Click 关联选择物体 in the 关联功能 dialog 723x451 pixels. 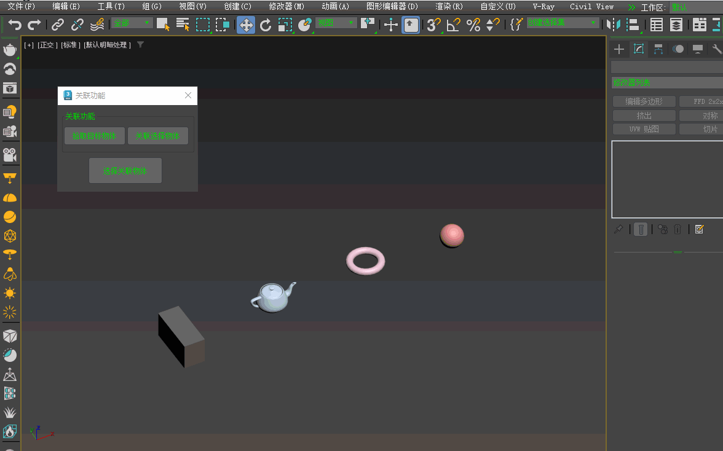tap(157, 136)
